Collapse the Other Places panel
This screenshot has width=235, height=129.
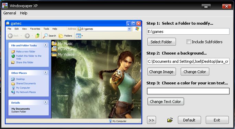[46, 73]
